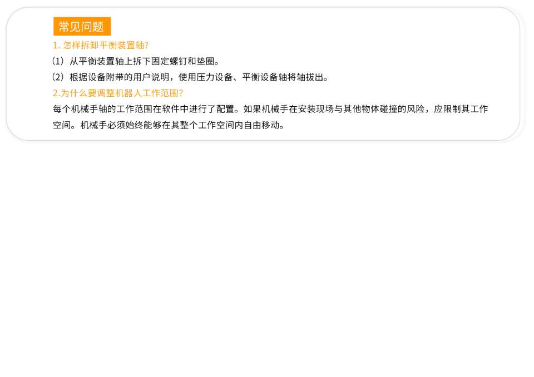This screenshot has height=377, width=534.
Task: Open question 1 怎样拆卸平衡装置轴
Action: pyautogui.click(x=101, y=45)
